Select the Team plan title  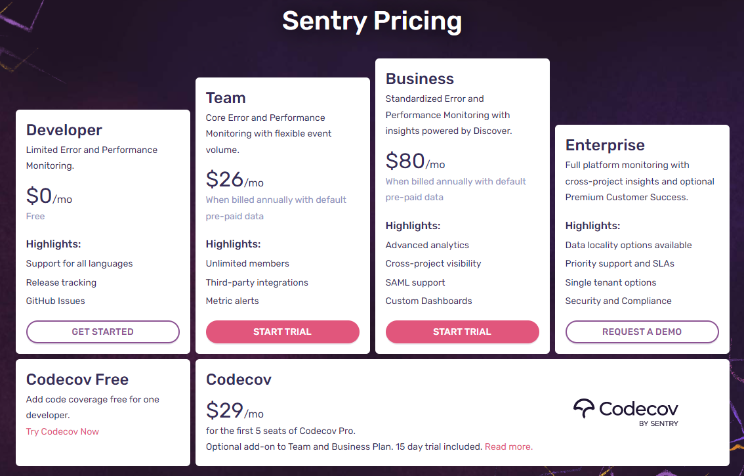tap(226, 97)
